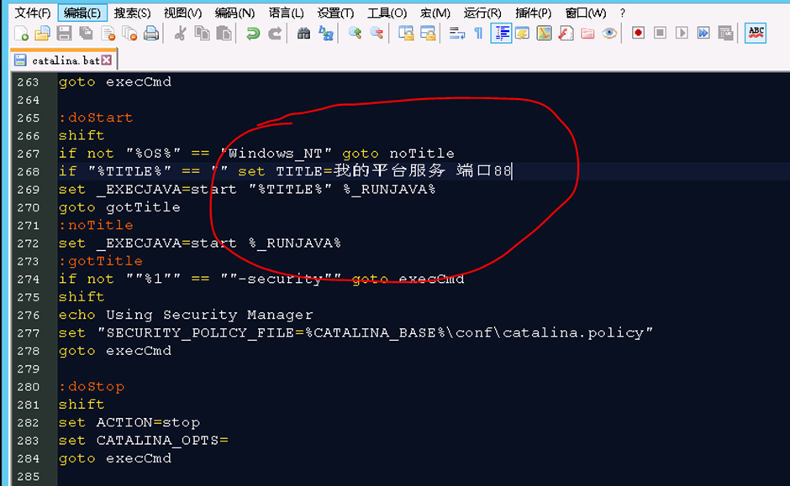Click the user-defined language icon
This screenshot has width=790, height=486.
[523, 34]
